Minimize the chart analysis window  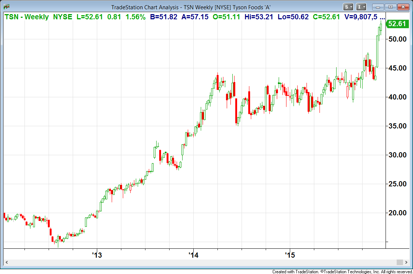point(378,7)
